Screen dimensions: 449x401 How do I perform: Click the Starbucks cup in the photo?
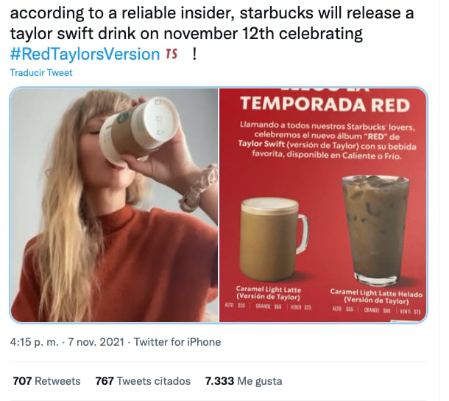[138, 130]
